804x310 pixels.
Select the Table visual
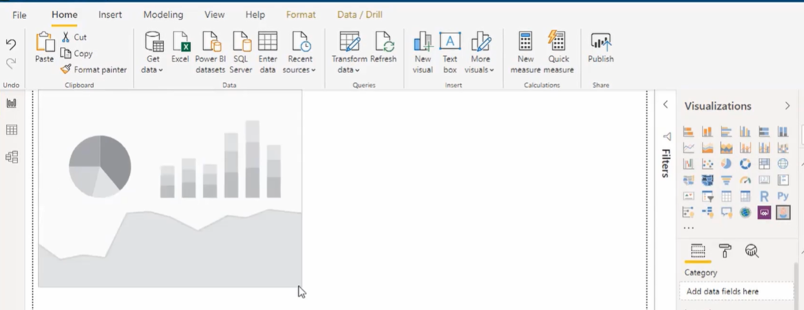click(726, 196)
